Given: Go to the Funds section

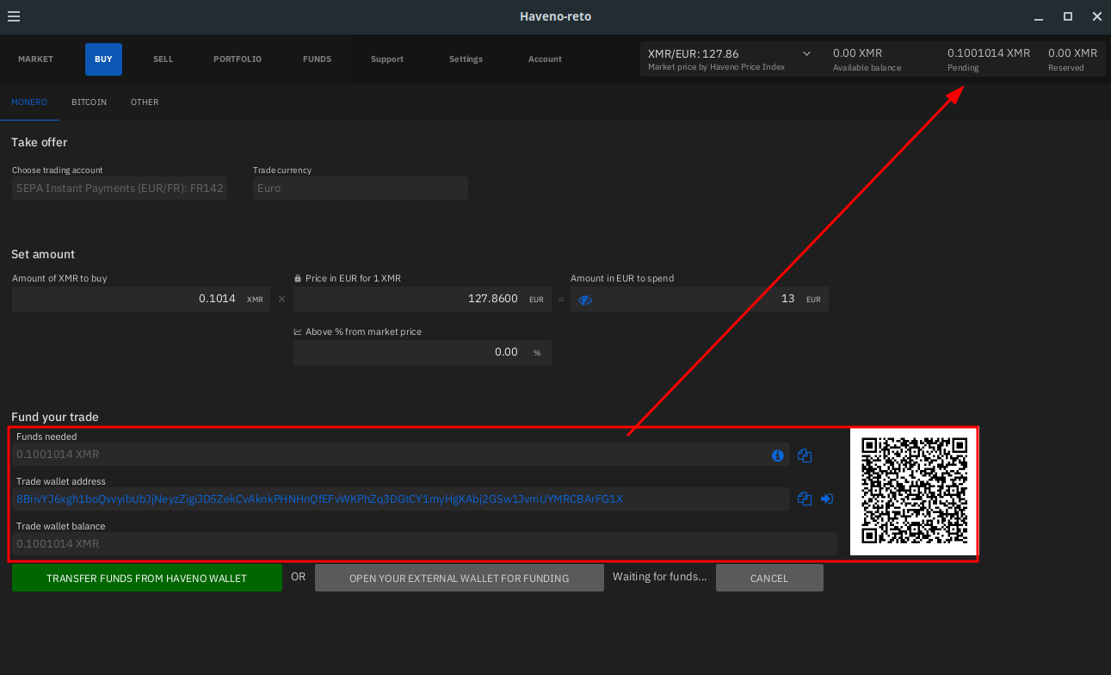Looking at the screenshot, I should (317, 59).
